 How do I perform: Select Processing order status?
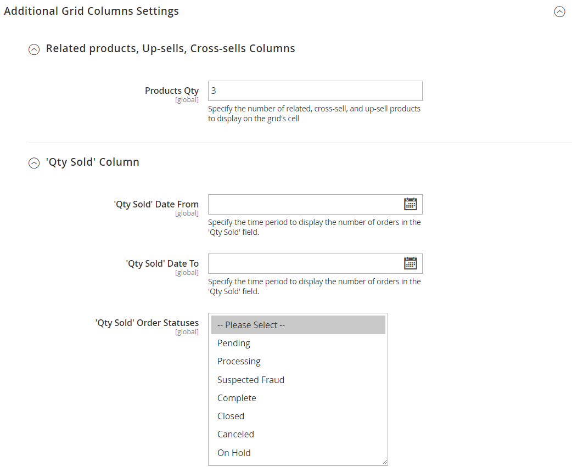click(x=298, y=361)
